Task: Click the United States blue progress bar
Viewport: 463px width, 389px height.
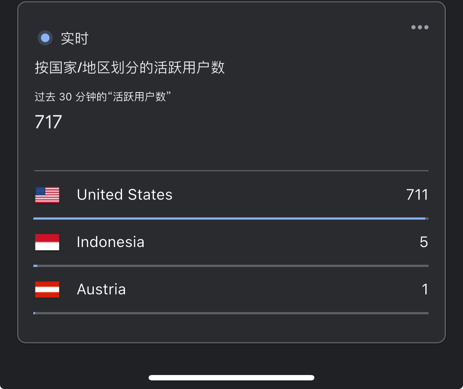Action: pos(230,218)
